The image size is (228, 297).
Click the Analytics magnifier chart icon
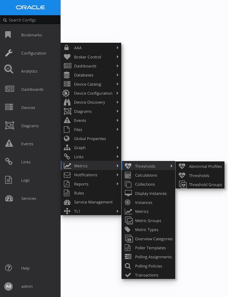9,69
